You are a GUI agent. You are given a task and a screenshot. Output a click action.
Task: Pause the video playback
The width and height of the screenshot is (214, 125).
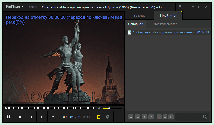tap(8, 117)
